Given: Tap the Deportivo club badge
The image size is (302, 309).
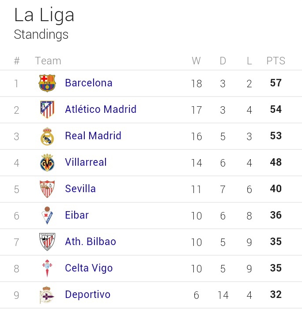Looking at the screenshot, I should point(47,295).
